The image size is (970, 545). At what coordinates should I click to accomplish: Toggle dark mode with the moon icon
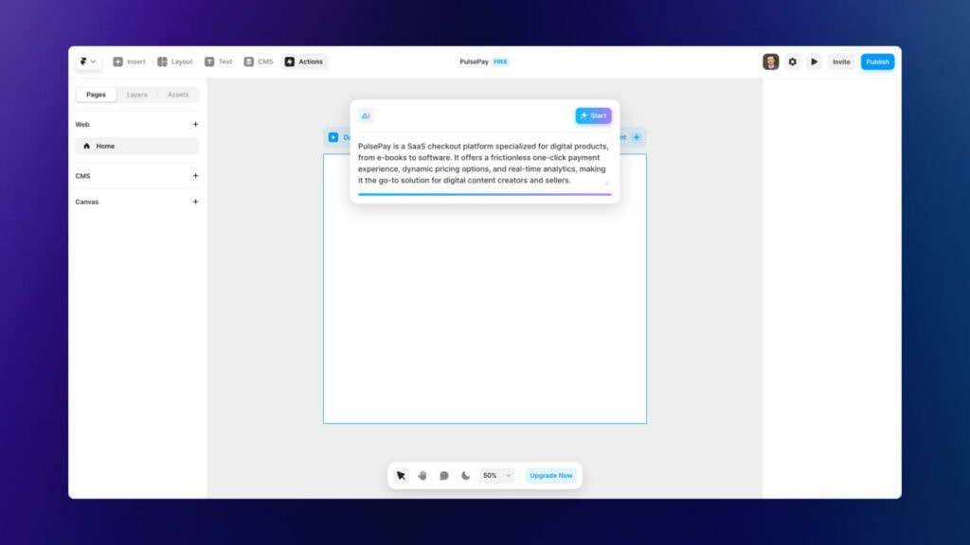[465, 475]
